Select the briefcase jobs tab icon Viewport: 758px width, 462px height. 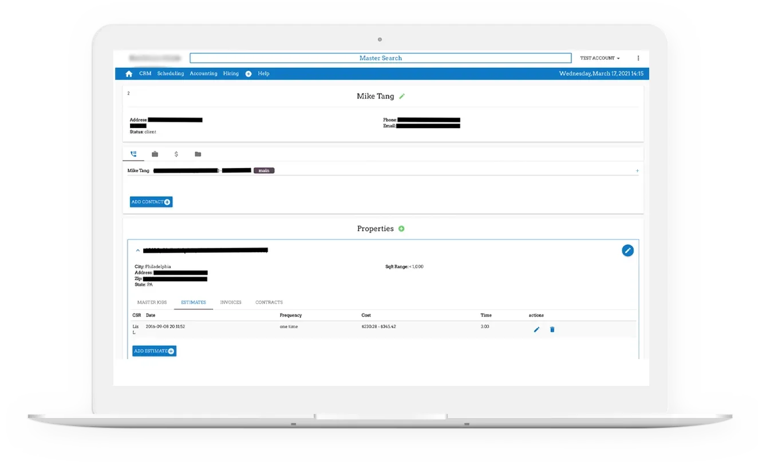pyautogui.click(x=155, y=154)
